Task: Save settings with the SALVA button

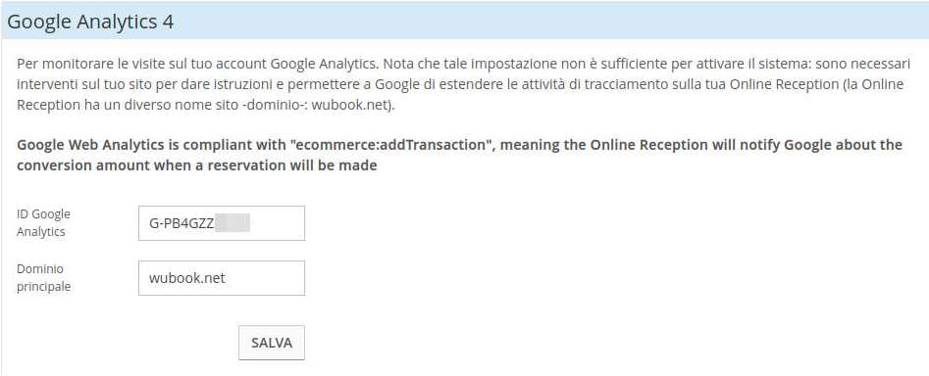Action: click(272, 343)
